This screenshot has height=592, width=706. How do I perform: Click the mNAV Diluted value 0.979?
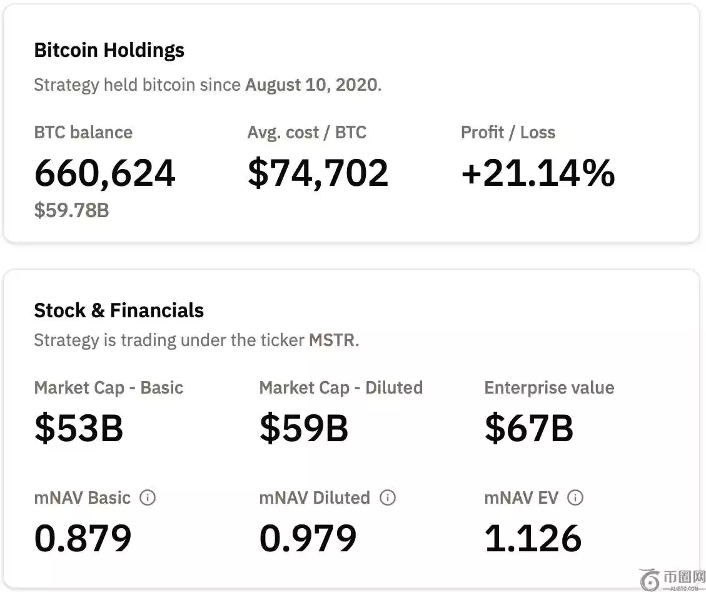[x=308, y=539]
